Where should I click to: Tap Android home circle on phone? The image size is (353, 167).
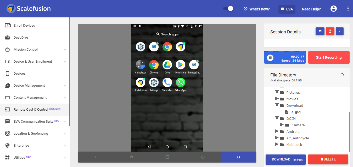click(167, 147)
